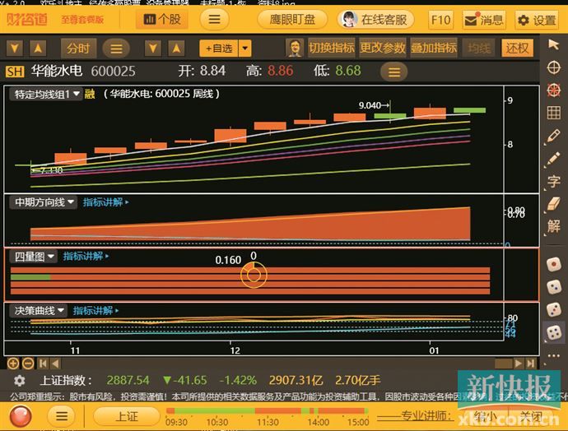Step chart forward one period
Viewport: 568px width, 431px height.
[x=519, y=364]
